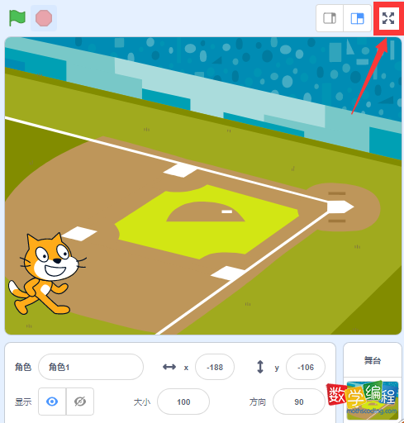This screenshot has height=423, width=404.
Task: Show the sprite with eye icon
Action: (52, 402)
